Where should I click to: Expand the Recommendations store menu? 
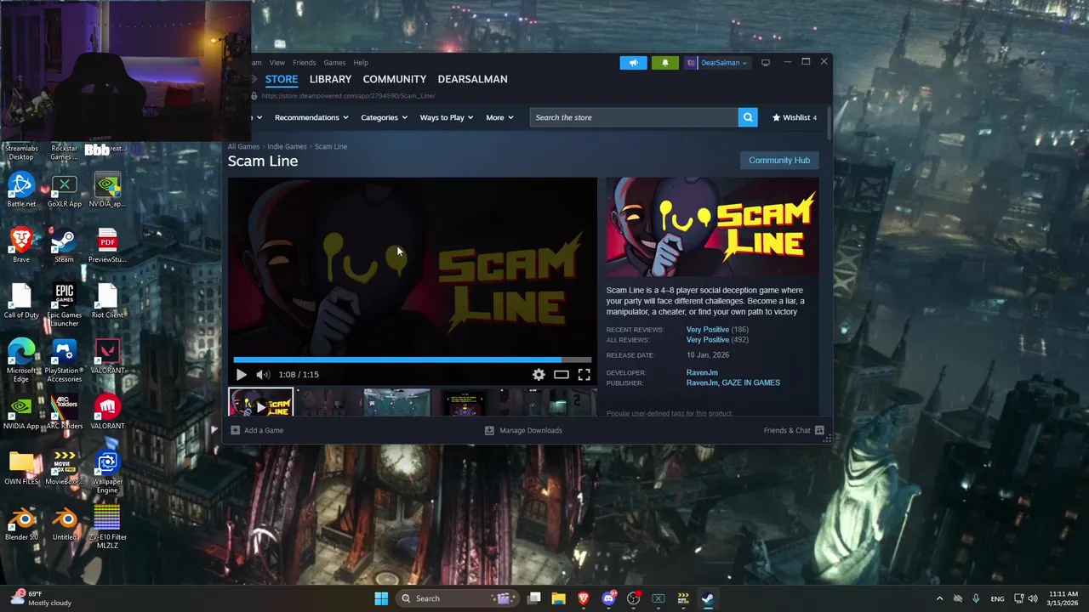(x=311, y=117)
